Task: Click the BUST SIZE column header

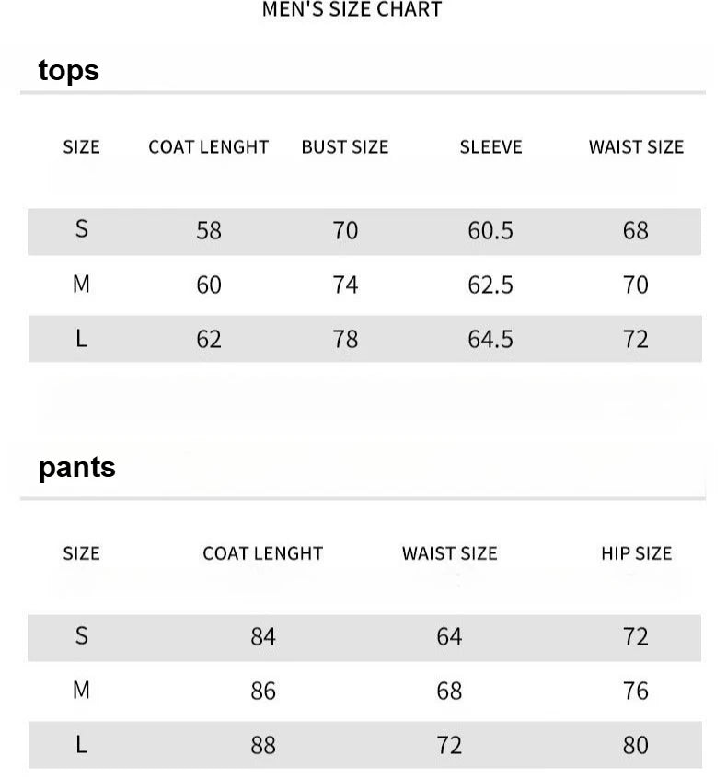Action: [345, 147]
